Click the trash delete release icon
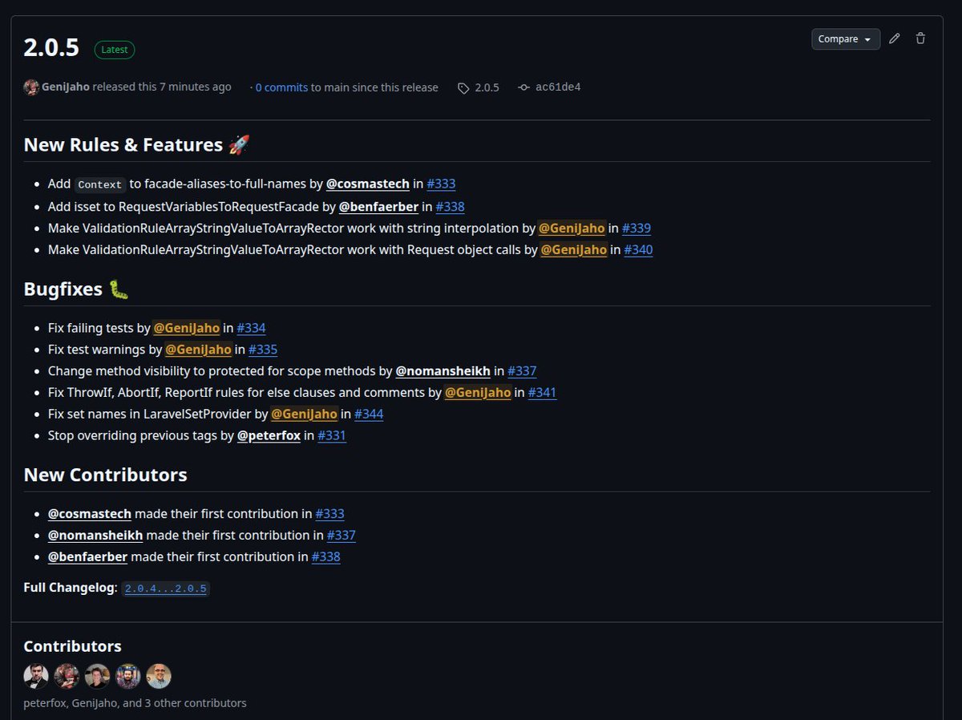Image resolution: width=962 pixels, height=720 pixels. pos(920,38)
